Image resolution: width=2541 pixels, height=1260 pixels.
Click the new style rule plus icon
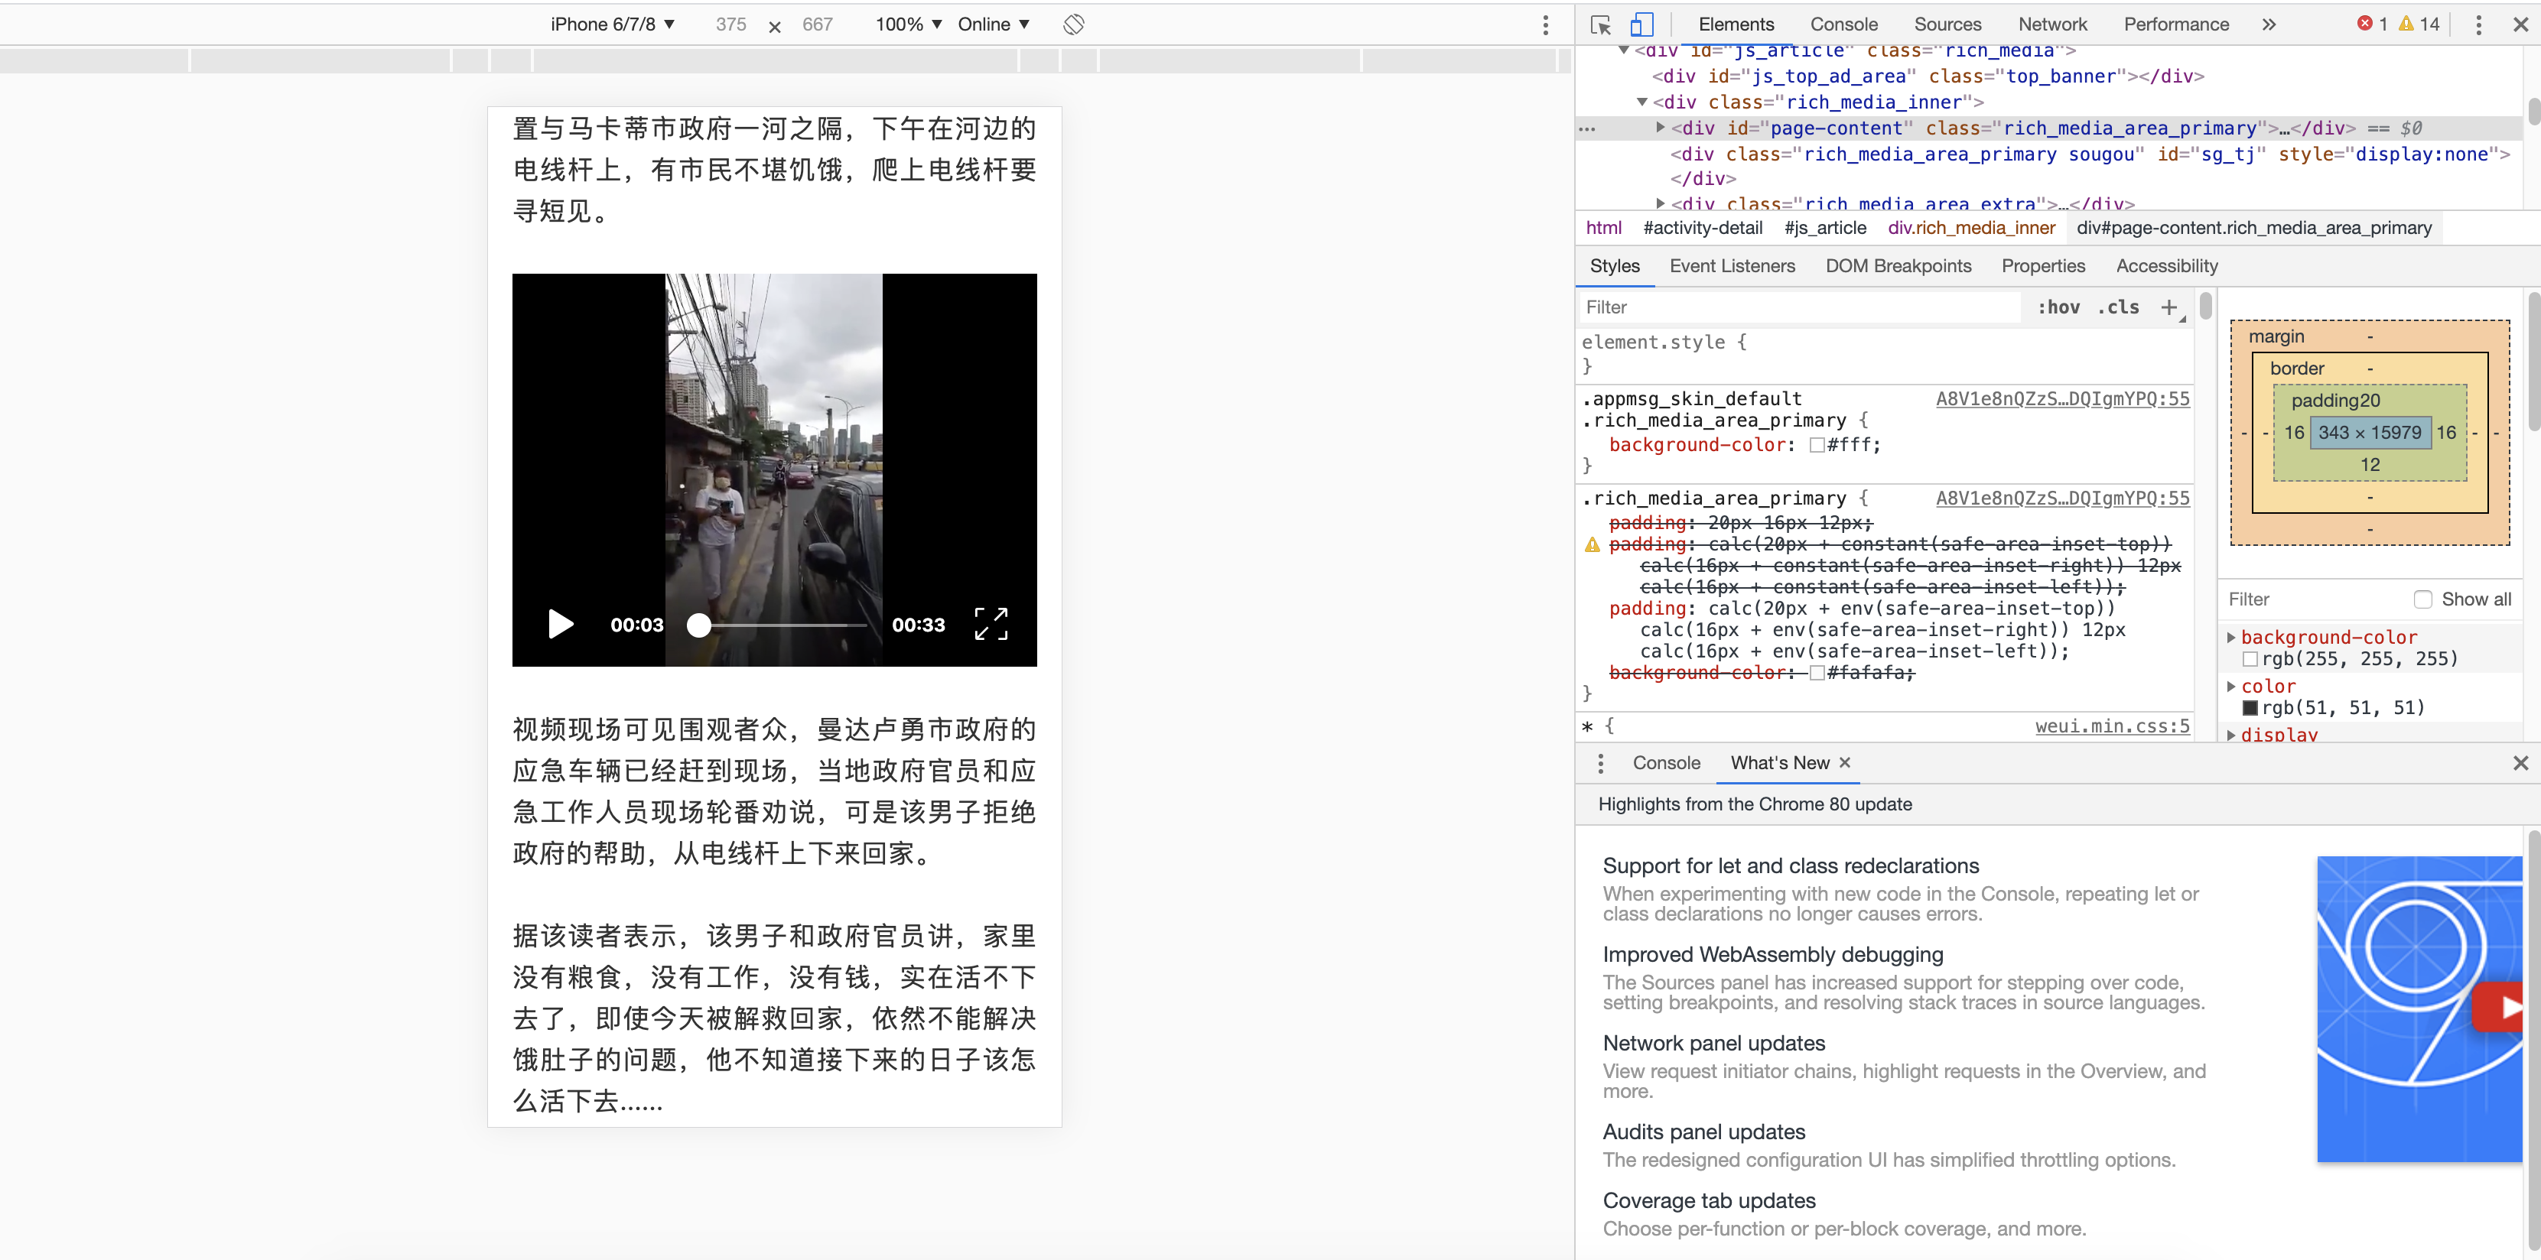point(2168,307)
